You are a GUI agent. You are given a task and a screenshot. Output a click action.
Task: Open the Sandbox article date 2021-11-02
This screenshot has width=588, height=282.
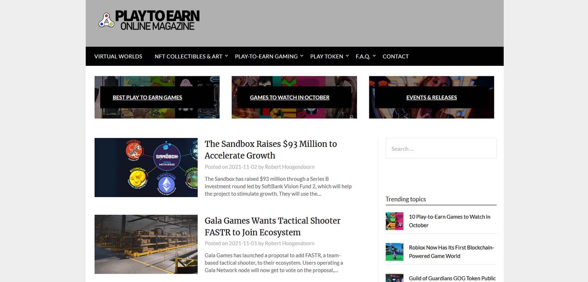tap(243, 167)
